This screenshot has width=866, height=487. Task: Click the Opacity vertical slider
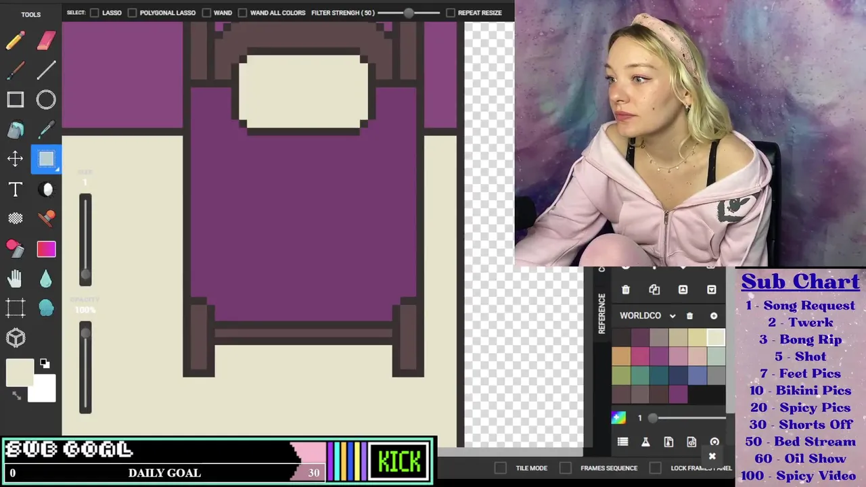(85, 367)
